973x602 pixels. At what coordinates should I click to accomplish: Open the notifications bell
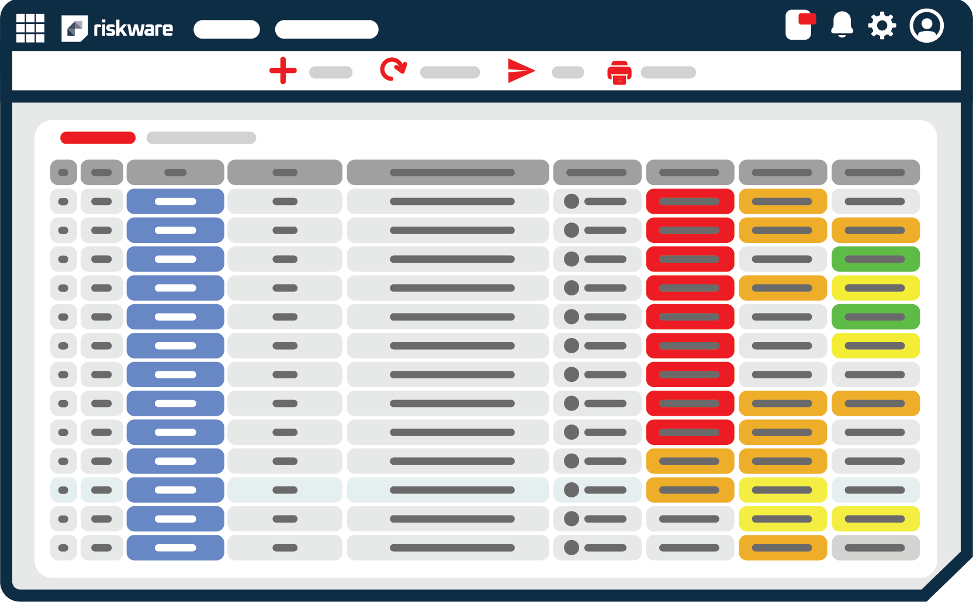point(842,26)
